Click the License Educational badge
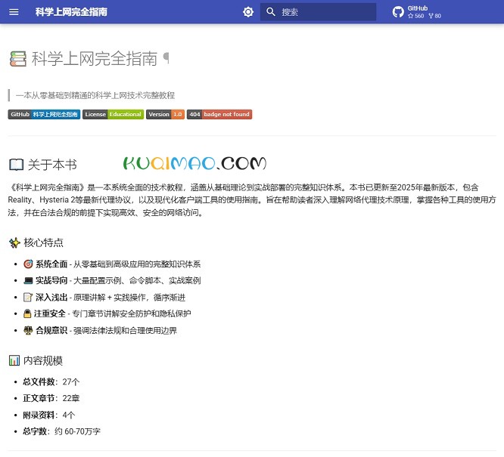 tap(114, 115)
